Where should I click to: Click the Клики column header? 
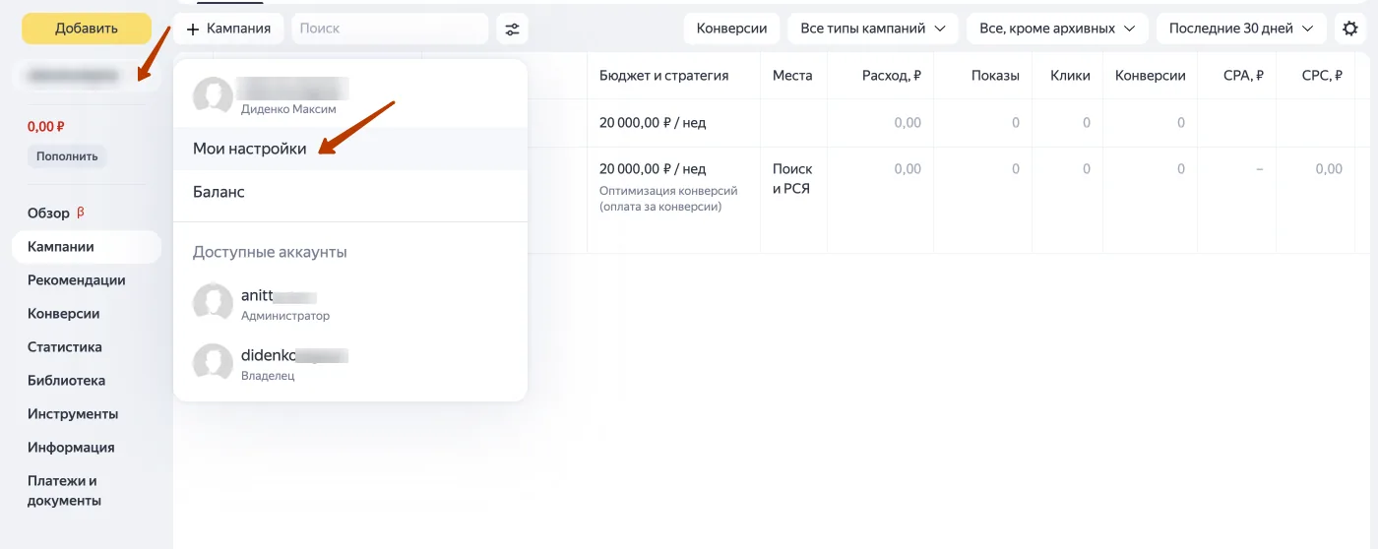click(x=1071, y=76)
